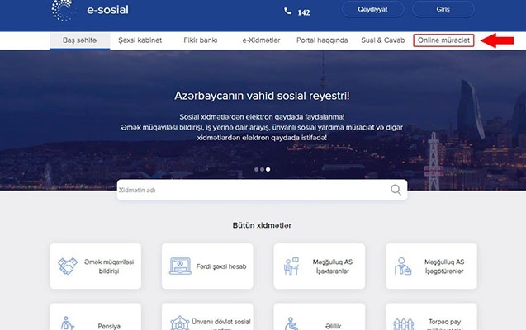This screenshot has height=330, width=526.
Task: Open the pensioner icon on the Pensiya card
Action: pos(67,323)
